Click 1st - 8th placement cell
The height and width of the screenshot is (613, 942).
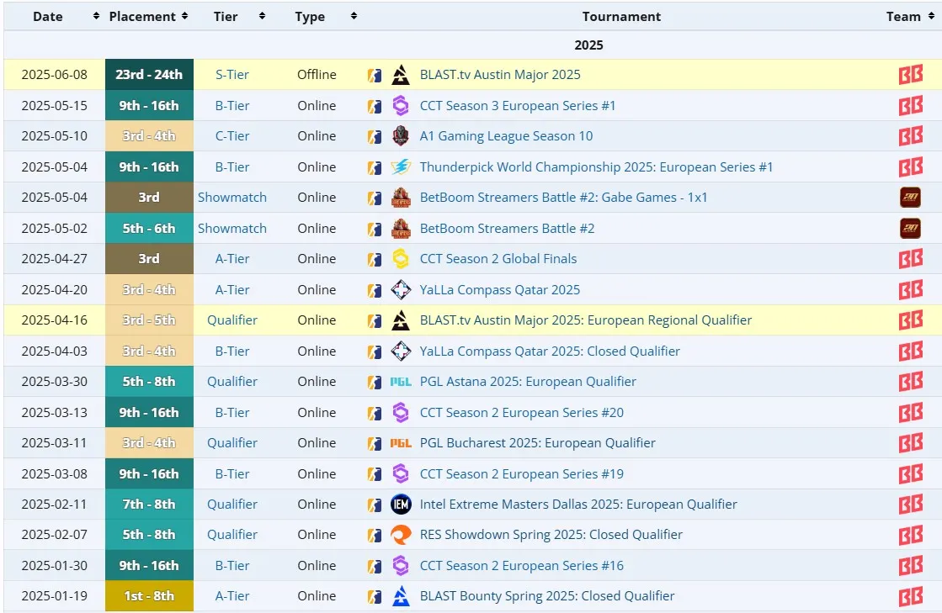click(x=149, y=596)
